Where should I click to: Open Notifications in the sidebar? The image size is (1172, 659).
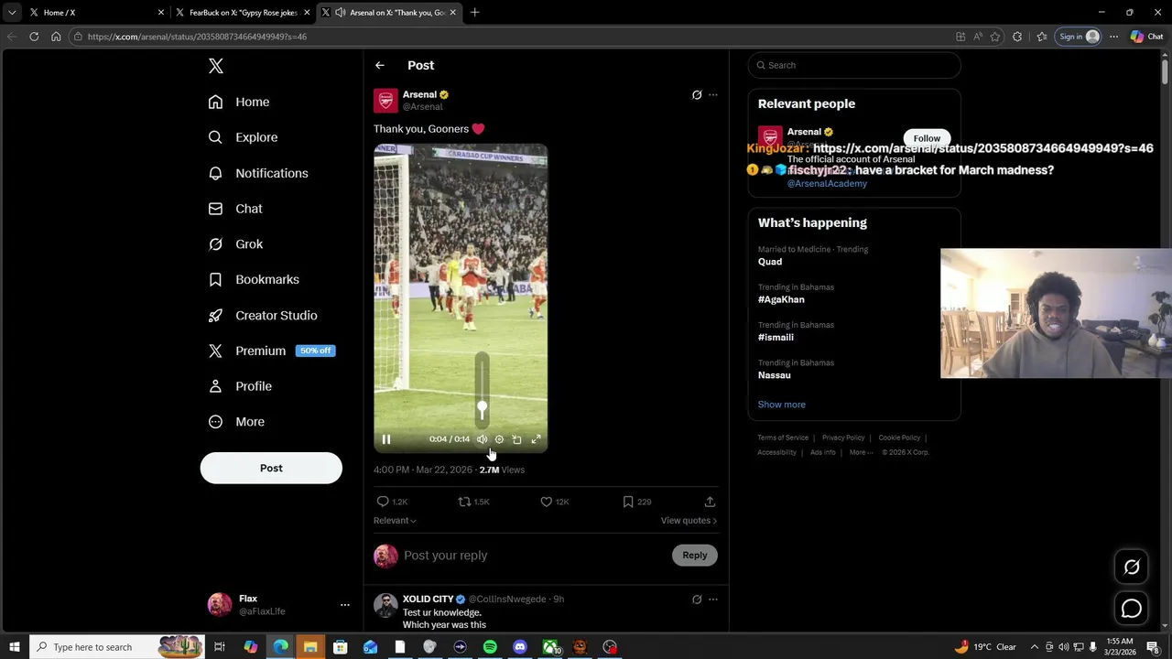click(258, 173)
